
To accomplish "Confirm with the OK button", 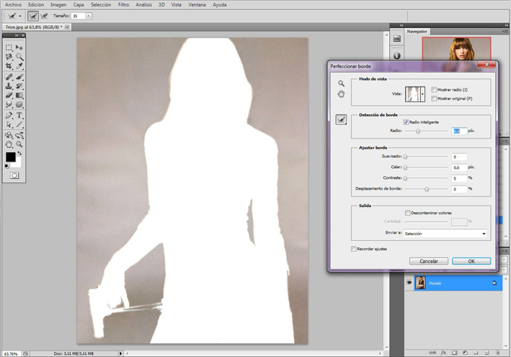I will 471,261.
